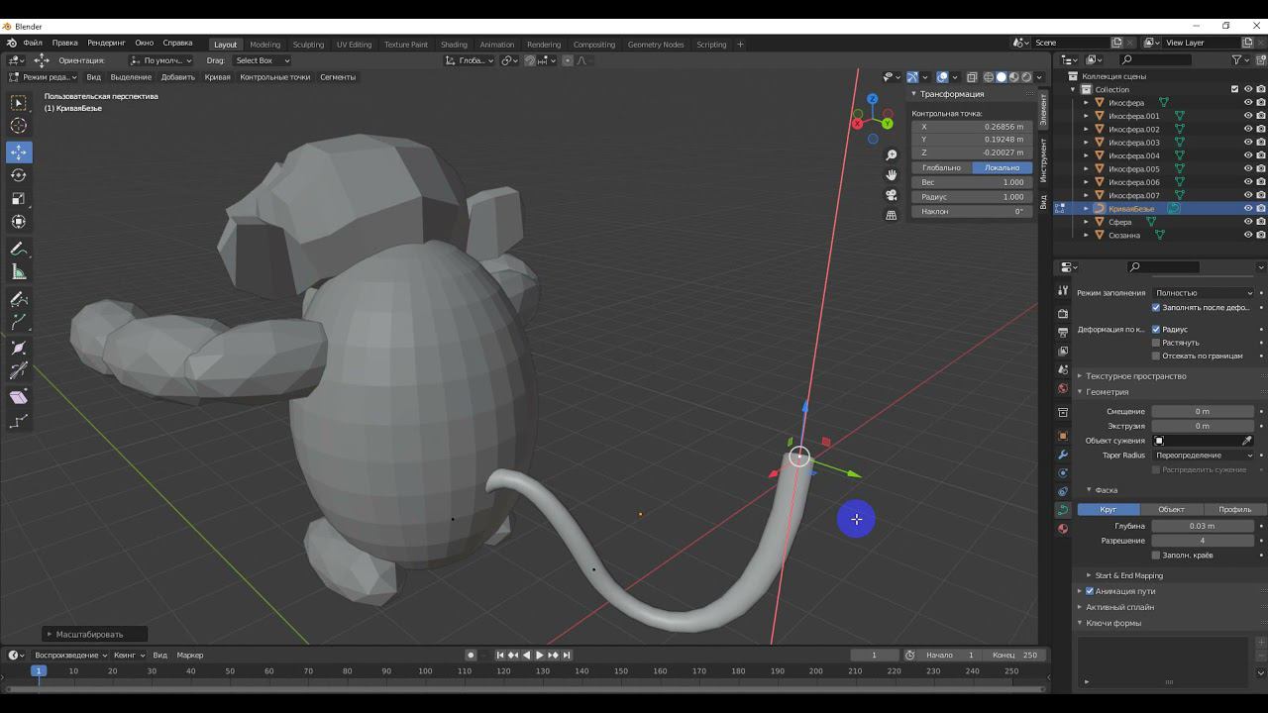Expand the Текстурное пространство panel
The width and height of the screenshot is (1268, 713).
click(x=1135, y=376)
